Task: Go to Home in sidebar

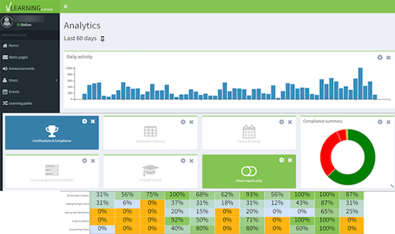Action: [10, 46]
